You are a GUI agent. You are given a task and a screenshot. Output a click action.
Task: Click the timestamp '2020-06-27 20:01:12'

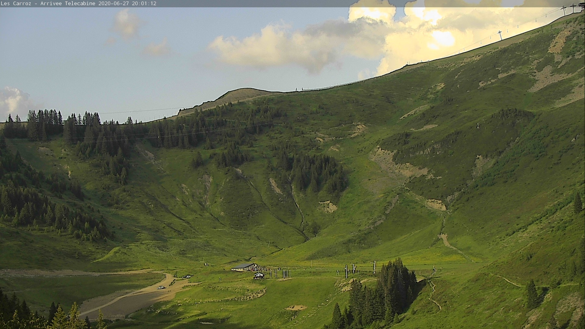(127, 4)
